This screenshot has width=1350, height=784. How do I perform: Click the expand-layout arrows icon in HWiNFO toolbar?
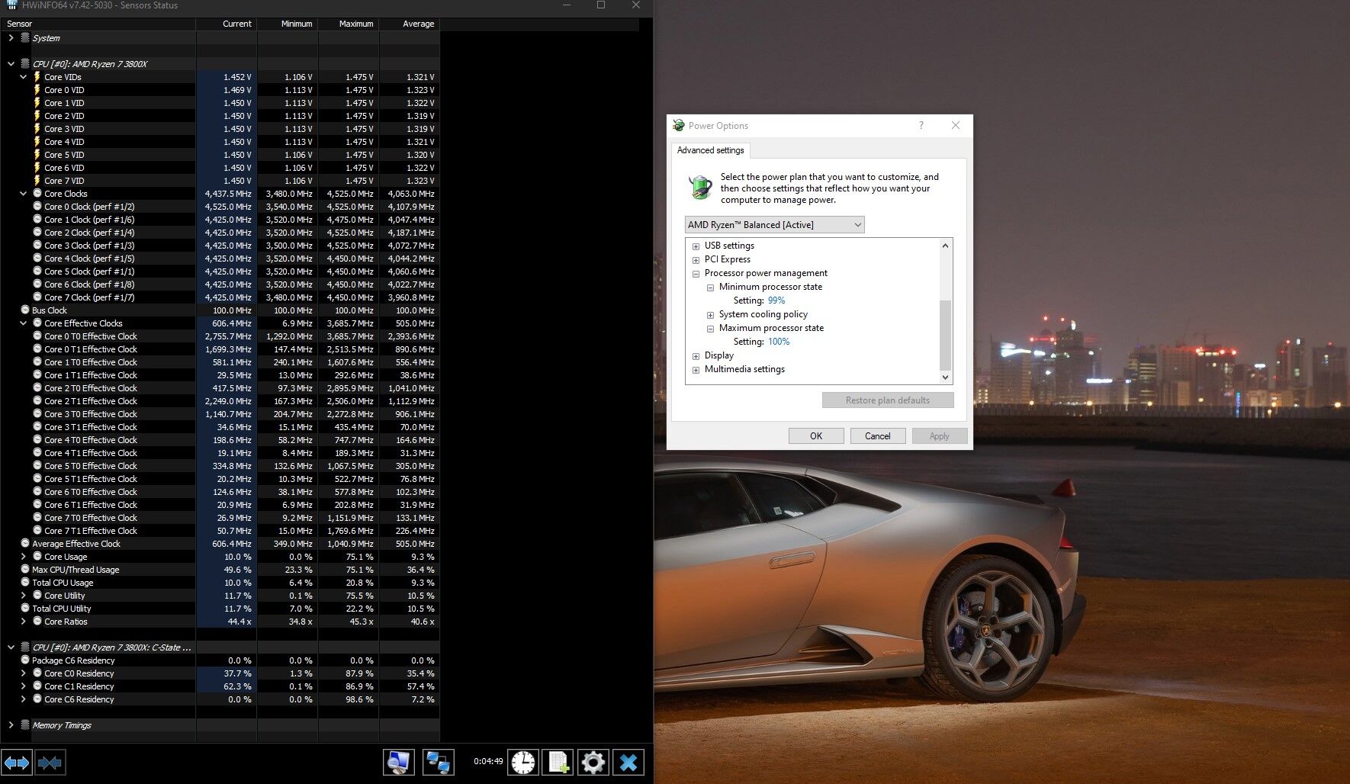pyautogui.click(x=17, y=762)
